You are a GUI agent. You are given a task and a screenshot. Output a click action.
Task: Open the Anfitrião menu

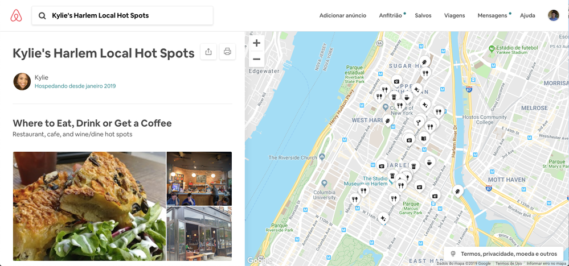pyautogui.click(x=390, y=16)
